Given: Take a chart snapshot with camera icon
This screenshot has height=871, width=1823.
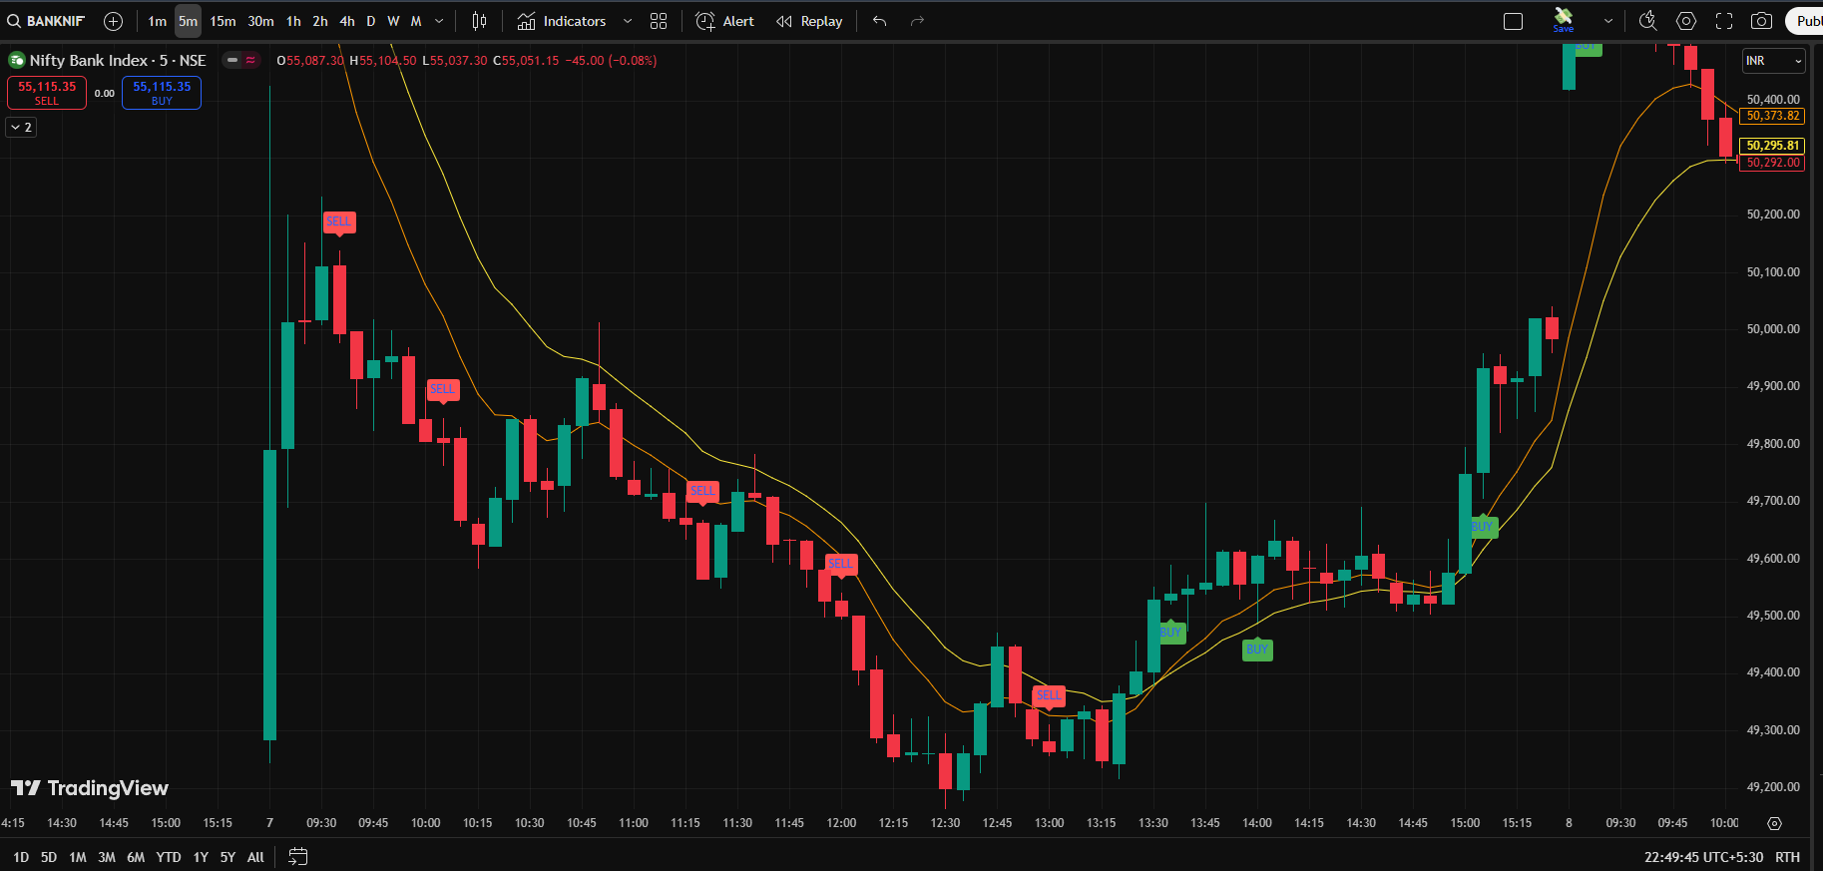Looking at the screenshot, I should (1762, 21).
